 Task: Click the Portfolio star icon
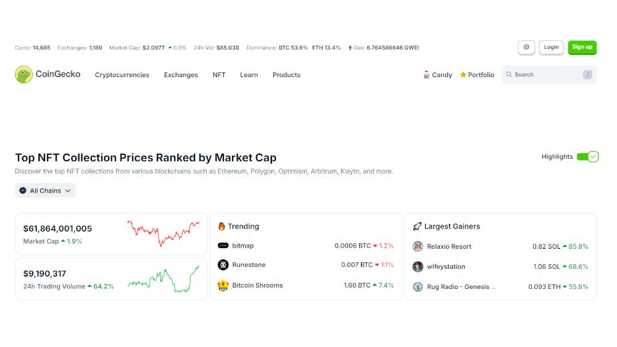tap(463, 75)
